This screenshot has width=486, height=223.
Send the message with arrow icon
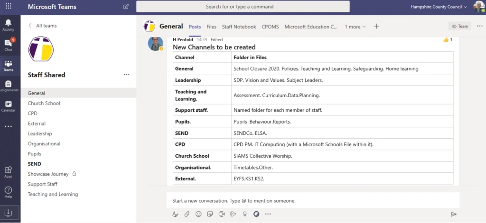click(x=453, y=214)
